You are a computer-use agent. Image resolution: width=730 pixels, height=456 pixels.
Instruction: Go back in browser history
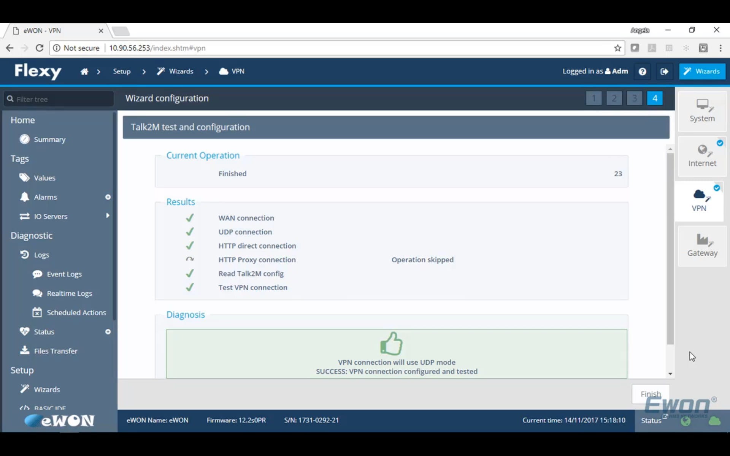click(x=10, y=48)
